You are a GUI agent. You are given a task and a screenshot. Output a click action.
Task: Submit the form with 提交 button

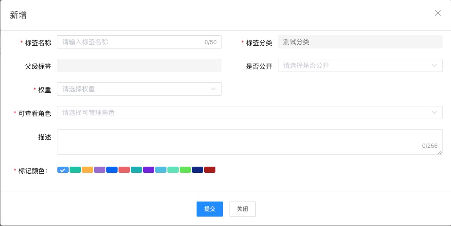coord(209,209)
